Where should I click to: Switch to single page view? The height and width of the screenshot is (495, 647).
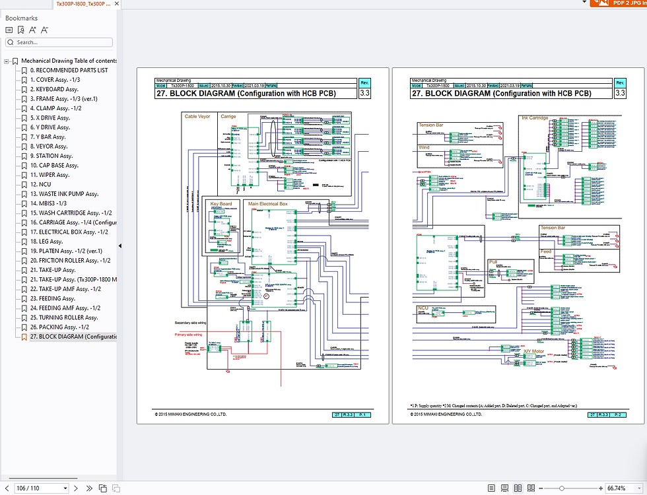click(x=491, y=488)
